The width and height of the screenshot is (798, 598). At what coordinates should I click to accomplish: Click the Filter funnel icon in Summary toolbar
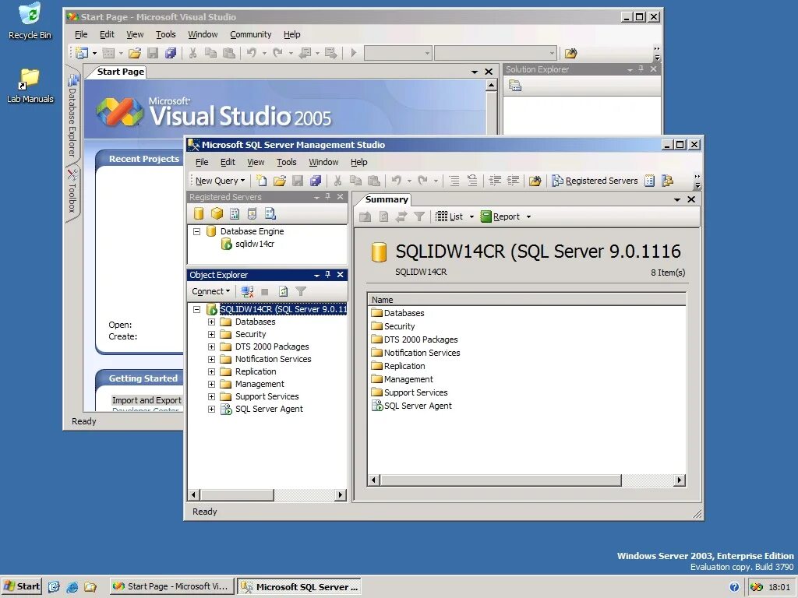coord(418,216)
